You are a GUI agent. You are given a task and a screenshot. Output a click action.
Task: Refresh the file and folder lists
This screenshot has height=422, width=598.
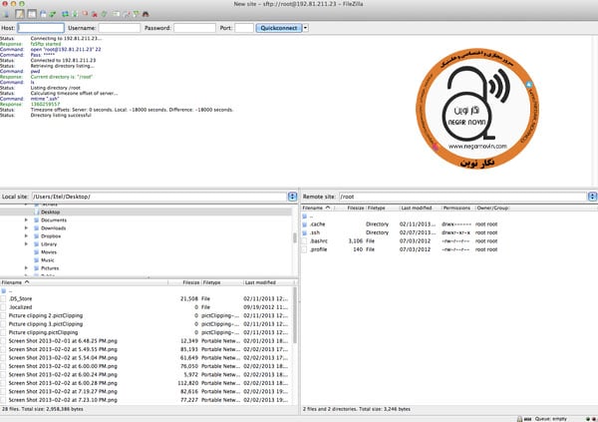click(65, 14)
